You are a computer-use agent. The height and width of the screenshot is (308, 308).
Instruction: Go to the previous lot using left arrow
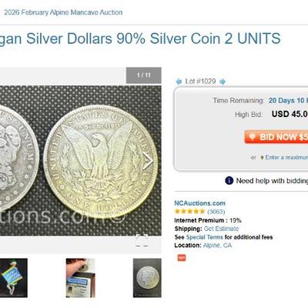pyautogui.click(x=179, y=82)
